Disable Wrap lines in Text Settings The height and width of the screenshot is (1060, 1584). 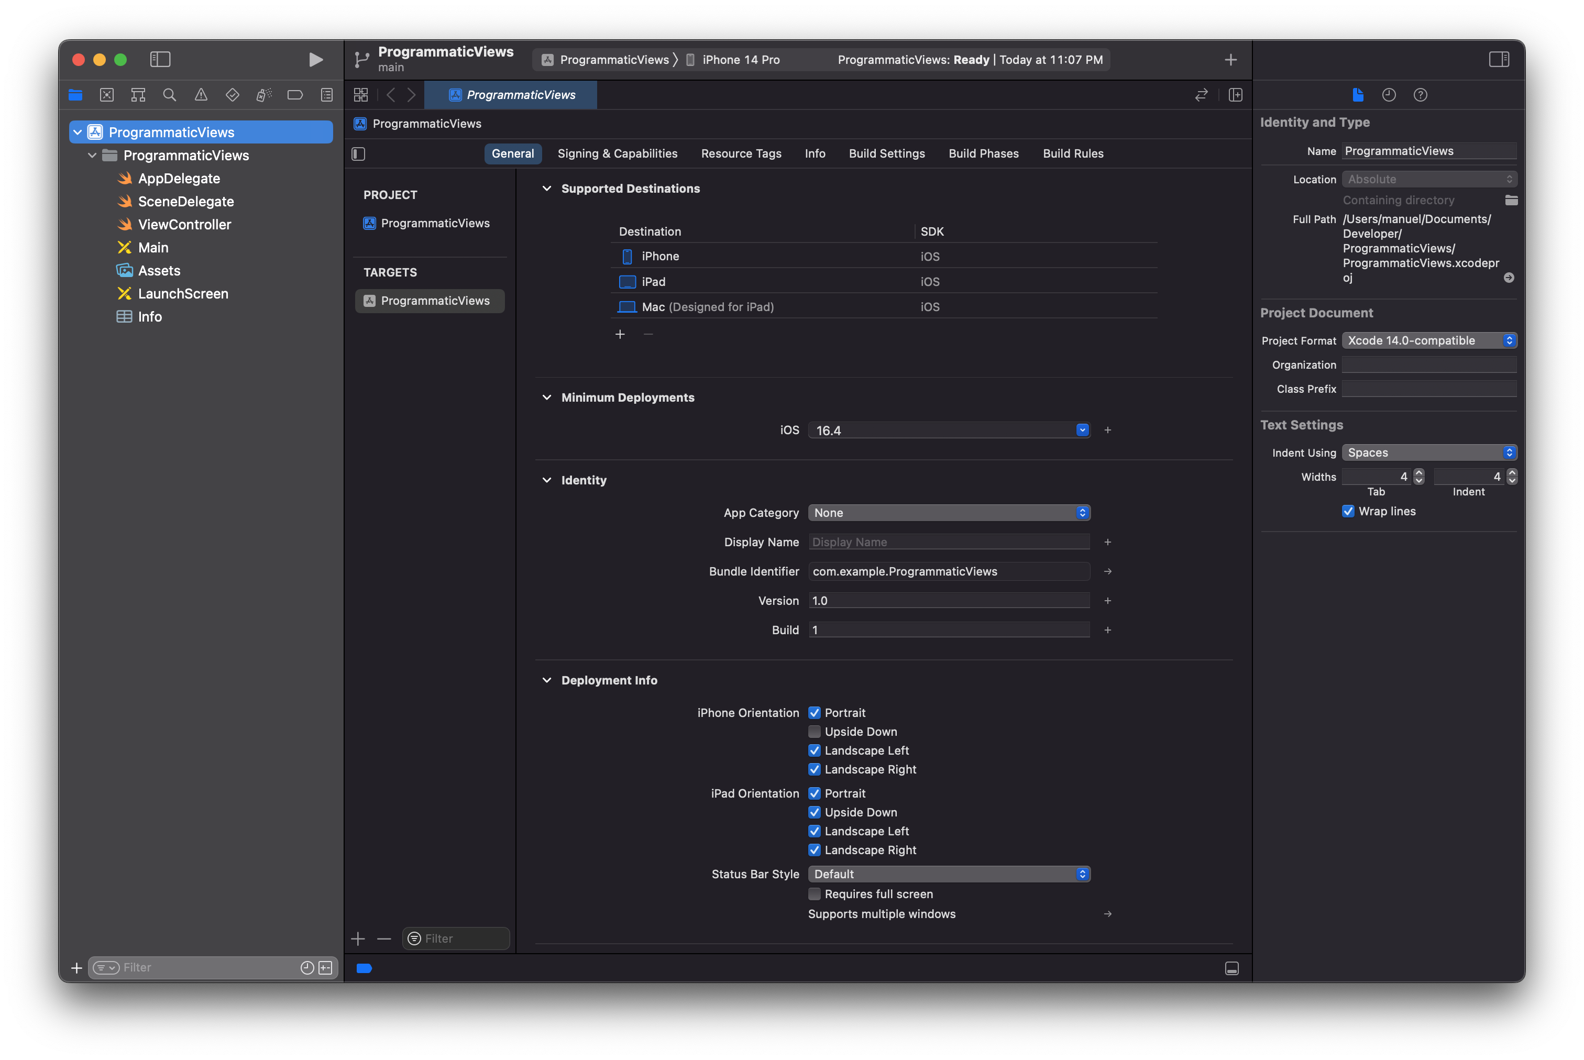click(1348, 511)
